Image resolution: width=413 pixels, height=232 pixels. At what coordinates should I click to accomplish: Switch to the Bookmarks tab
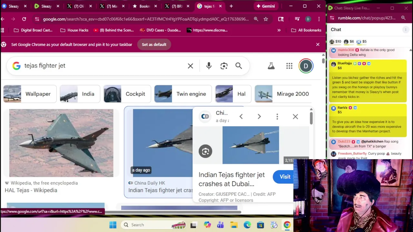pos(145,6)
